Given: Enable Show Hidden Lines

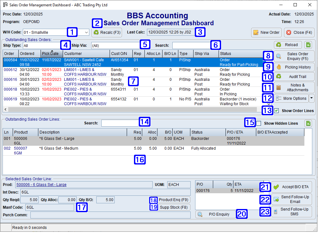Looking at the screenshot, I should click(258, 123).
